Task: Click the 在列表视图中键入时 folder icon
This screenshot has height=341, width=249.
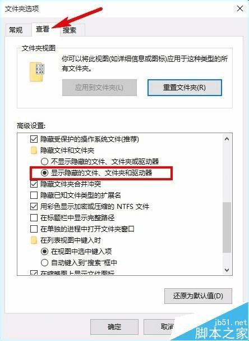Action: click(x=34, y=240)
